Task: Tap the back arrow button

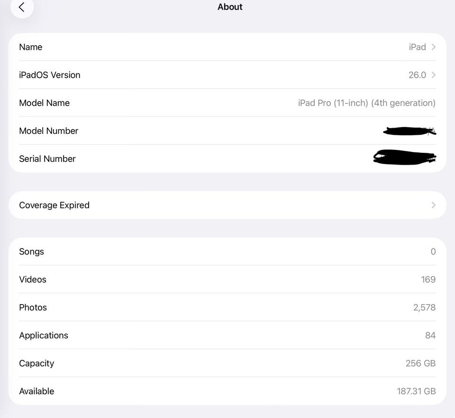Action: tap(22, 7)
